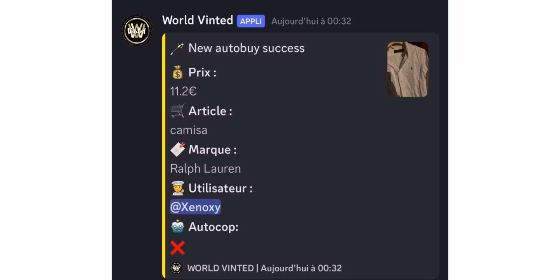
Task: Click the message timestamp Aujourd'hui à 00:32
Action: 311,21
